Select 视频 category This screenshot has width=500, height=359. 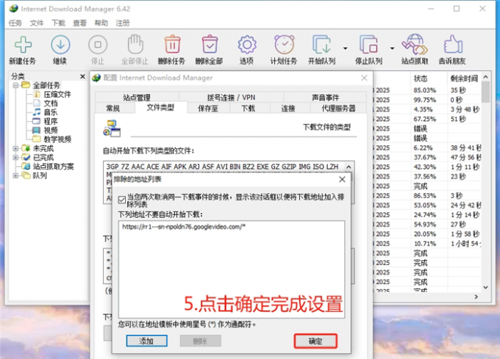[51, 130]
